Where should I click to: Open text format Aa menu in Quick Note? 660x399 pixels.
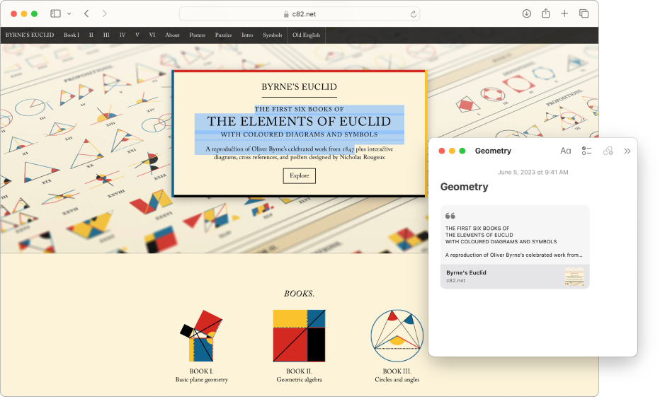(x=565, y=151)
